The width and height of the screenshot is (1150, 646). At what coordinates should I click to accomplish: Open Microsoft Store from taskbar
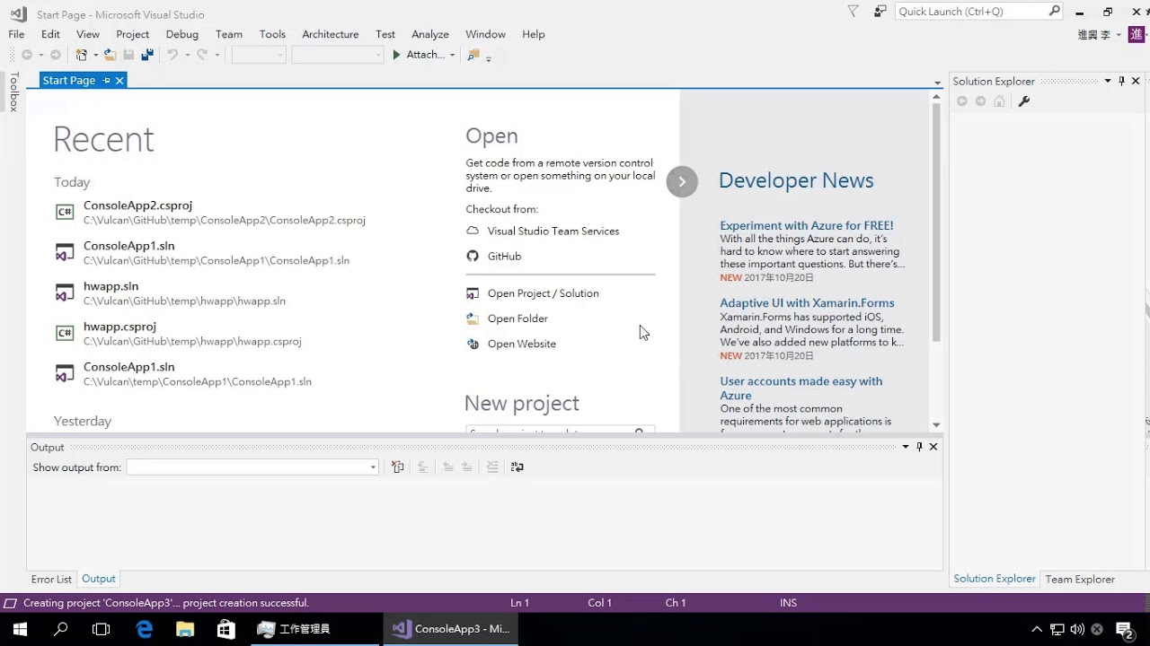coord(226,629)
